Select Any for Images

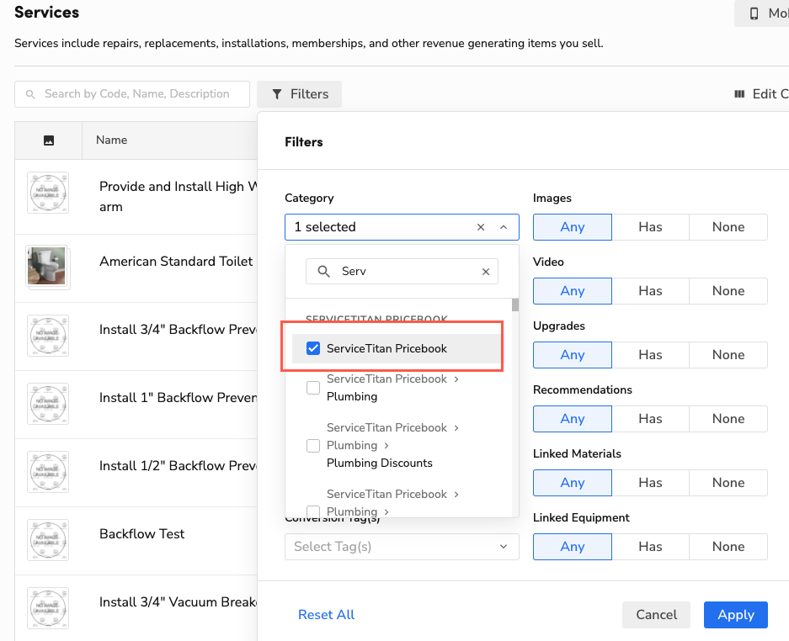[572, 227]
